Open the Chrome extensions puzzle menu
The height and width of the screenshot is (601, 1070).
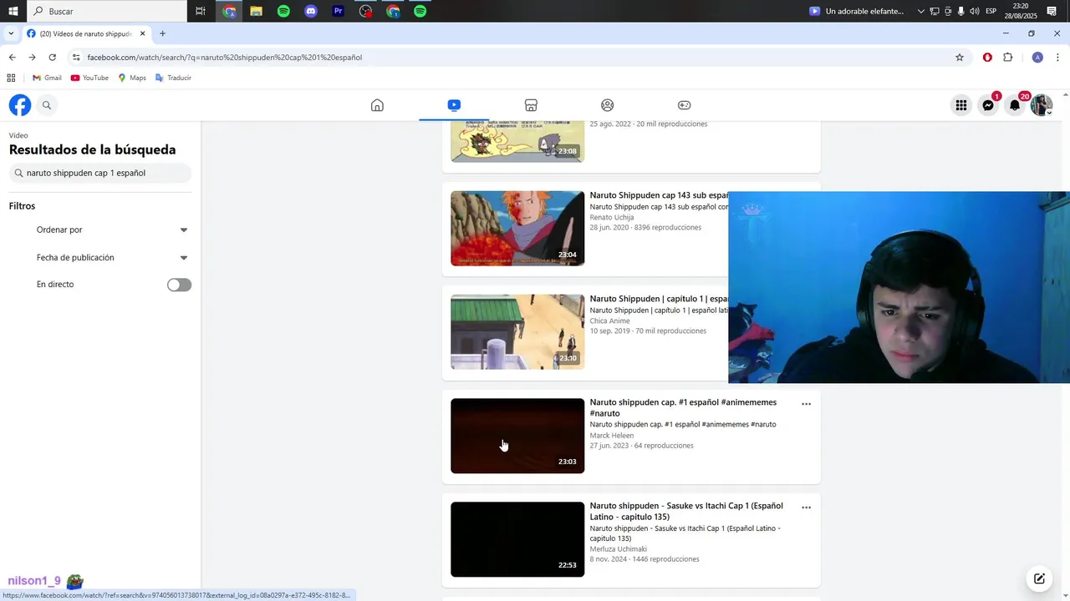pyautogui.click(x=1007, y=58)
